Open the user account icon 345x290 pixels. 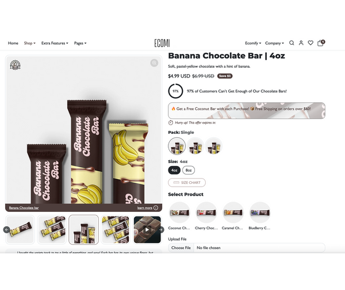[301, 43]
